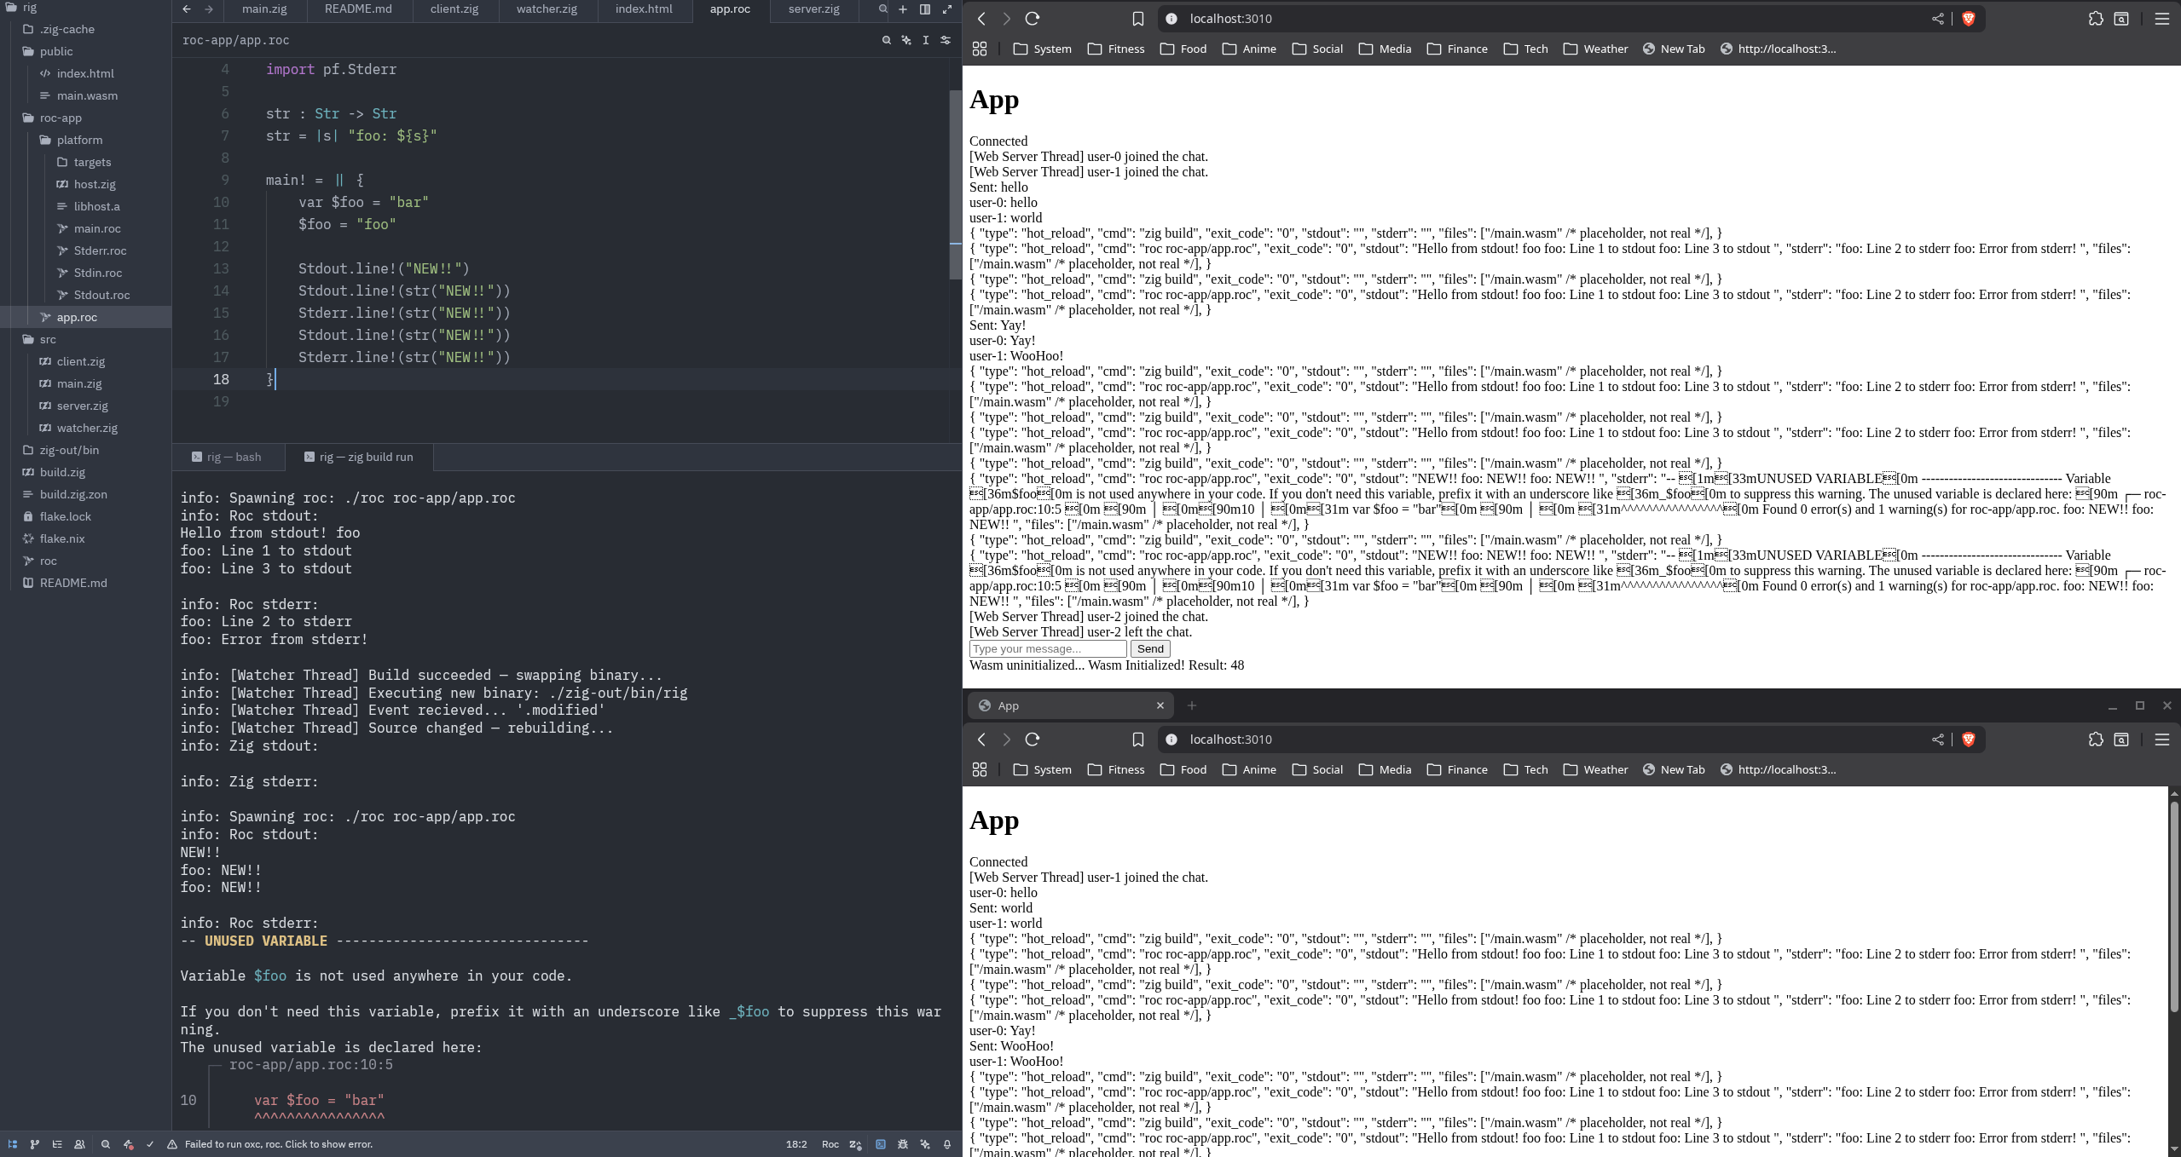Expand the targets folder
The height and width of the screenshot is (1157, 2181).
[x=92, y=162]
